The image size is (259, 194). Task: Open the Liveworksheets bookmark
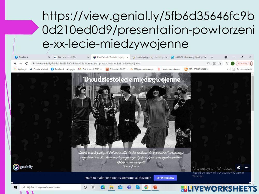pos(170,69)
